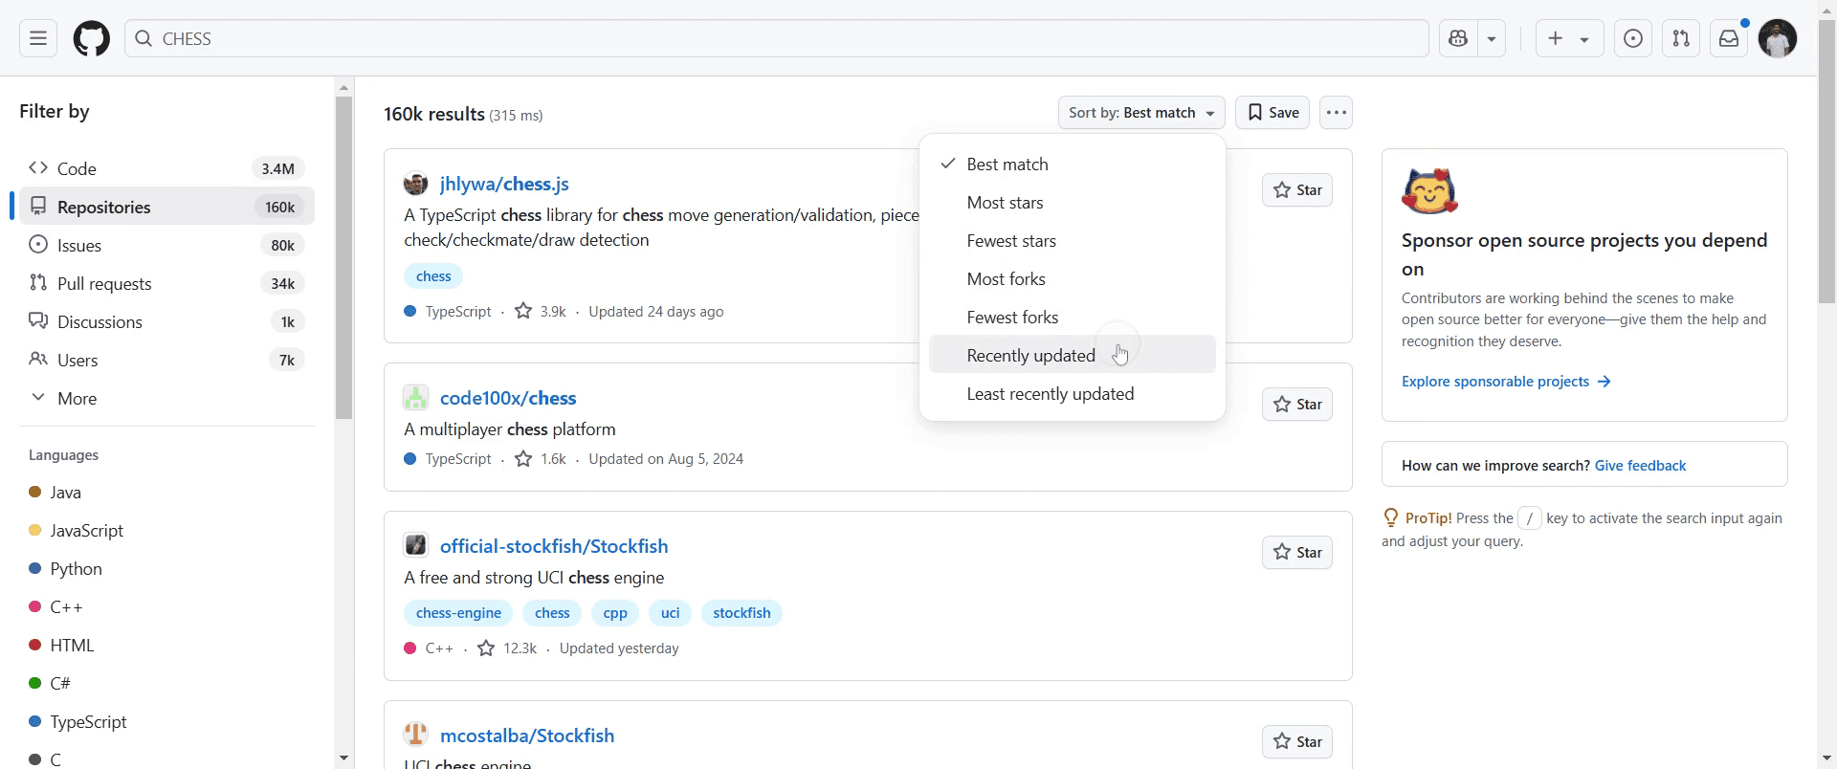1837x769 pixels.
Task: Open the official-stockfish/Stockfish repository
Action: coord(554,546)
